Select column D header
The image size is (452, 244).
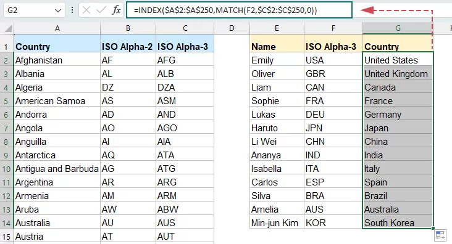pyautogui.click(x=232, y=28)
